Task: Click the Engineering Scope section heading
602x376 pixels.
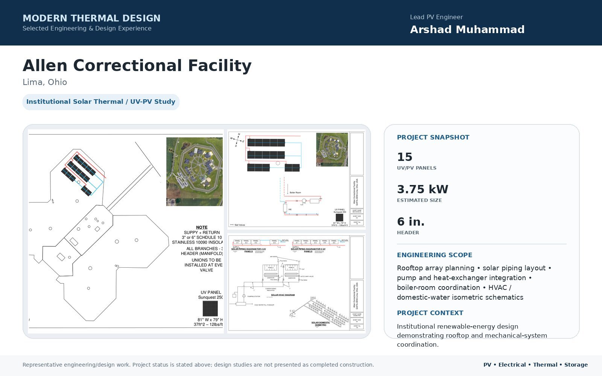Action: pos(435,255)
